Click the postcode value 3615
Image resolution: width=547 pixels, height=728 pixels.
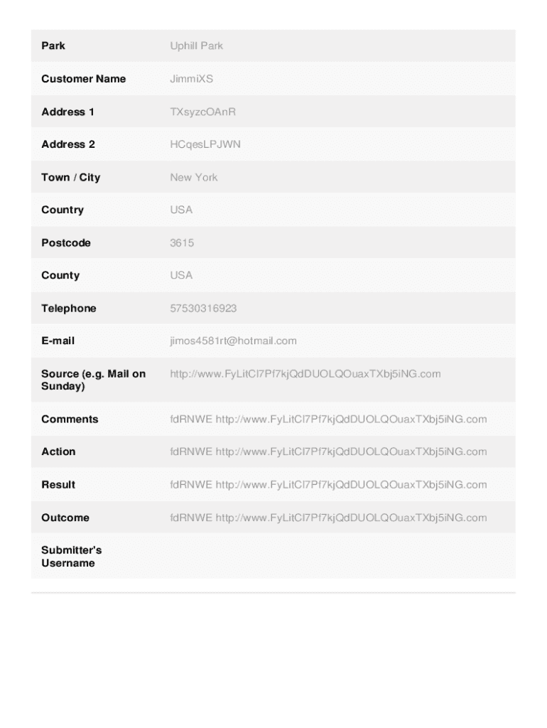click(182, 243)
